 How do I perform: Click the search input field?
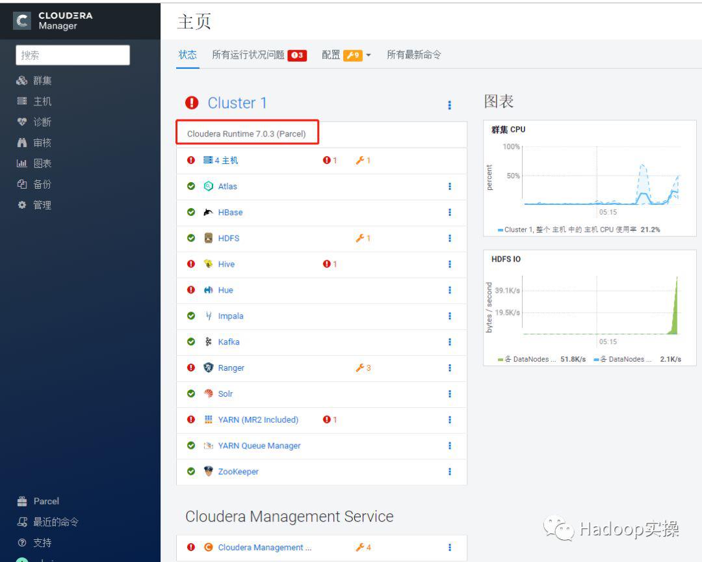coord(73,55)
